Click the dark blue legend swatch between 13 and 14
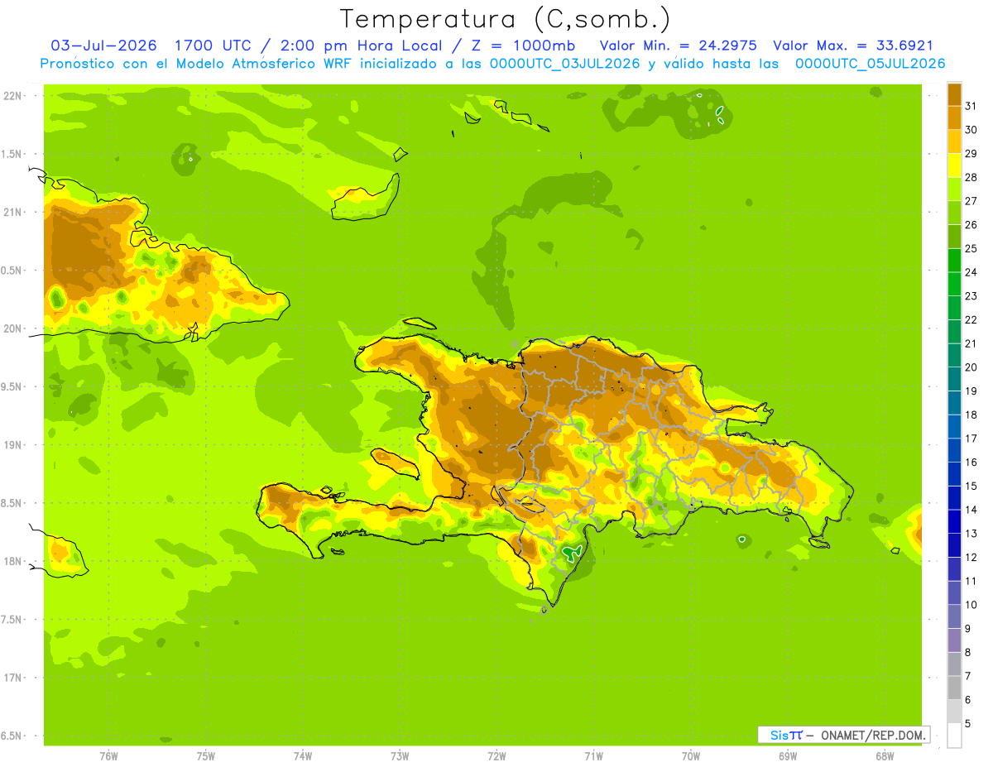Viewport: 993px width, 767px height. point(954,521)
